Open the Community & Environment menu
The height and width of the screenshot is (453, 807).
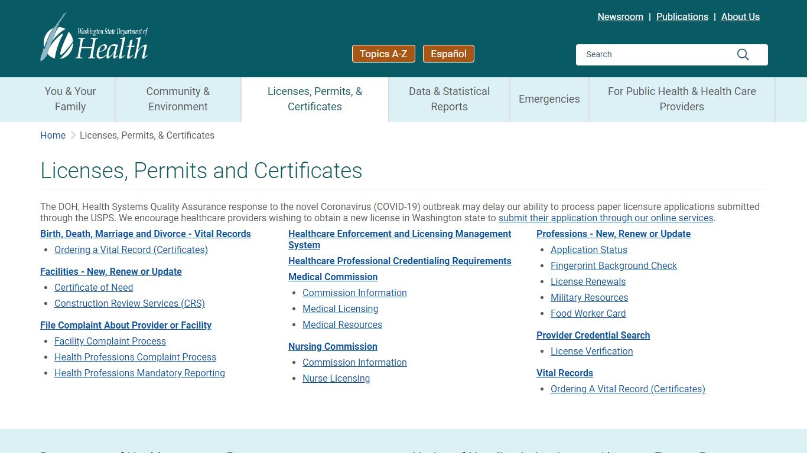[x=178, y=99]
